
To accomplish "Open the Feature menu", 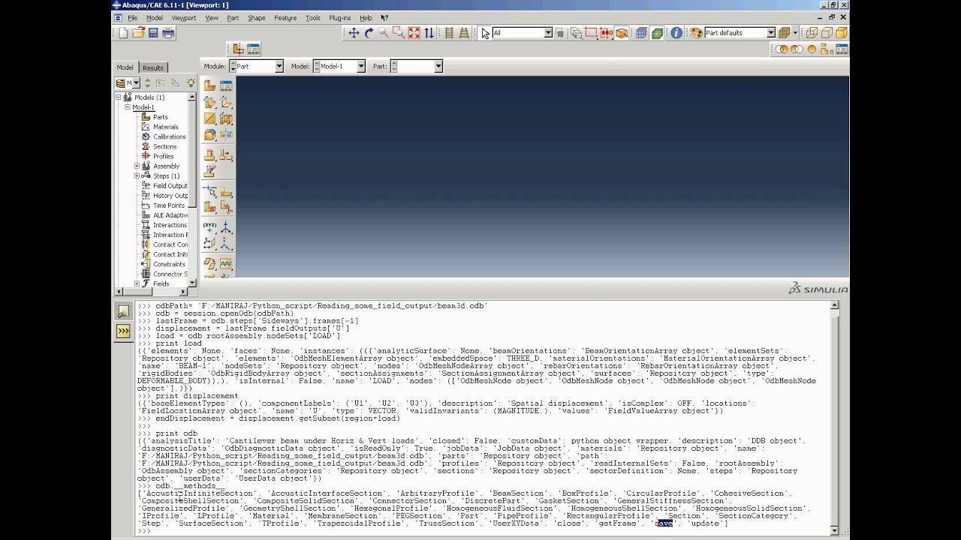I will click(285, 18).
